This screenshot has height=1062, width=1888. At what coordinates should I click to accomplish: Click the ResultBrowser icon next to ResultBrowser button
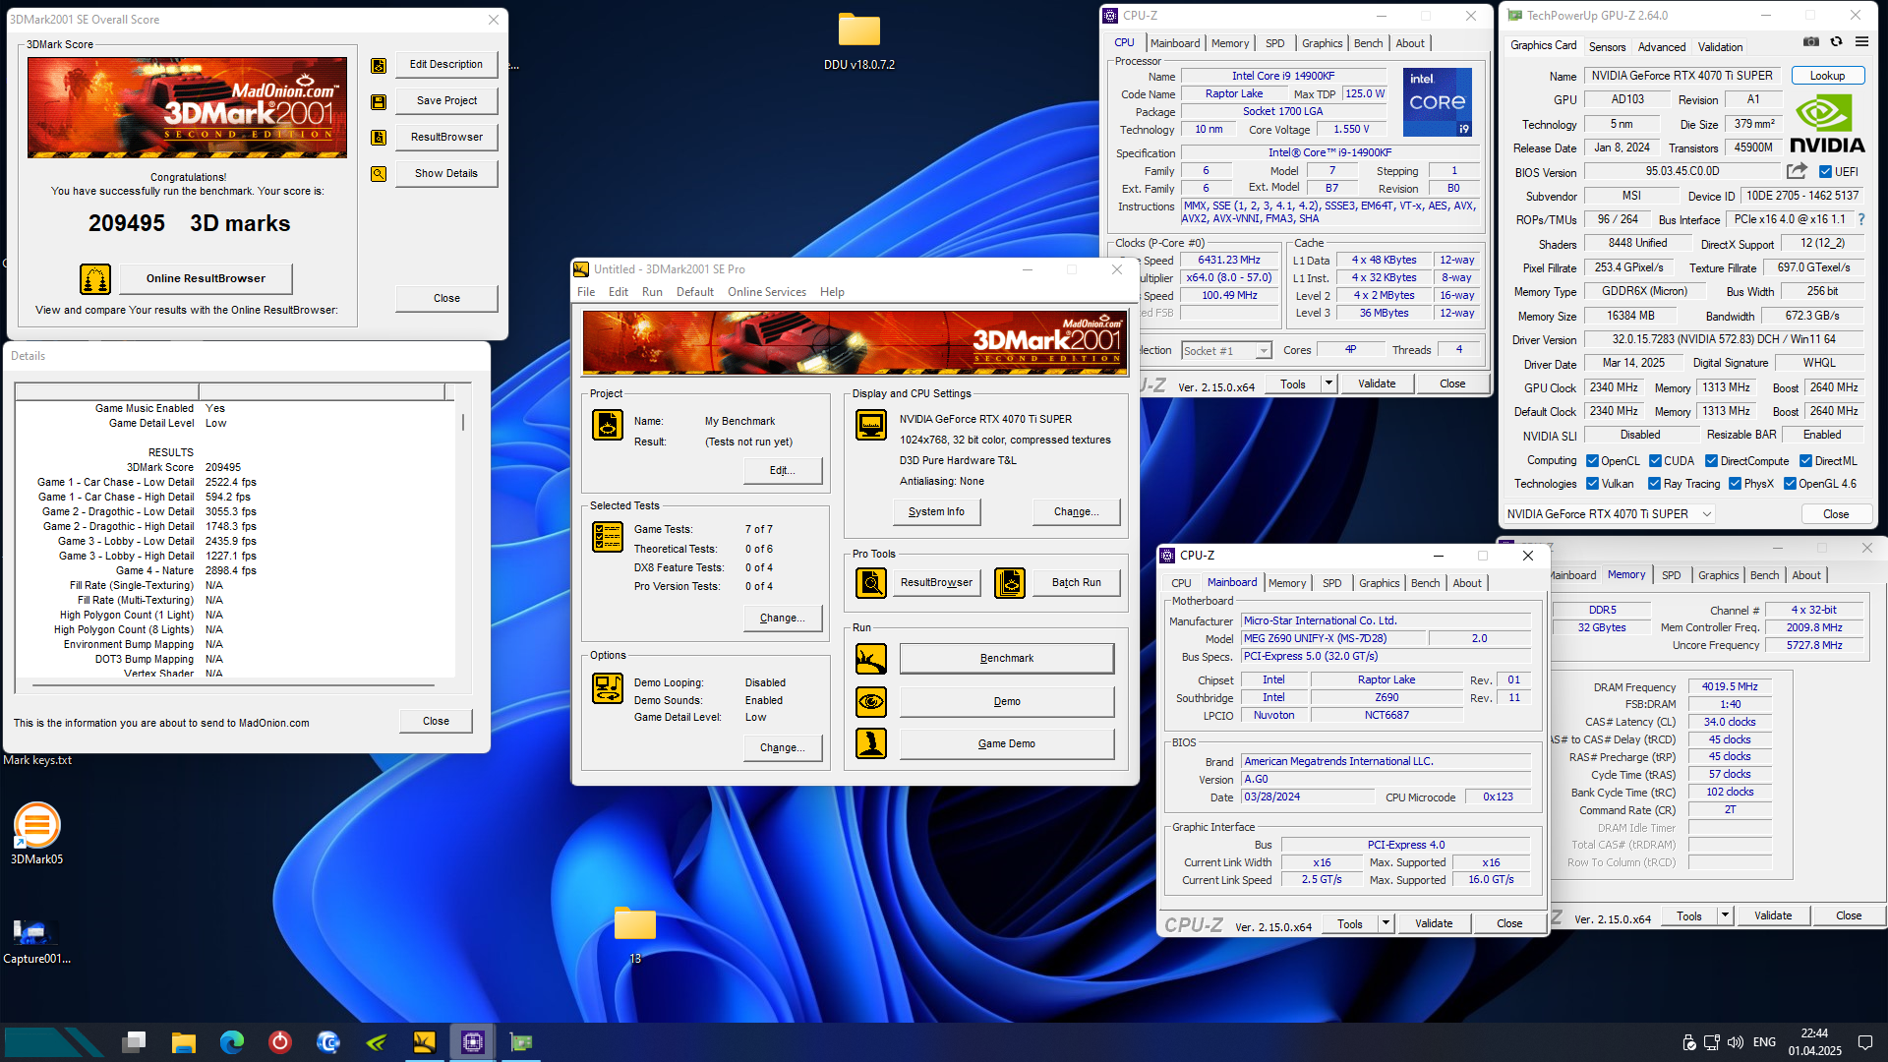coord(379,138)
